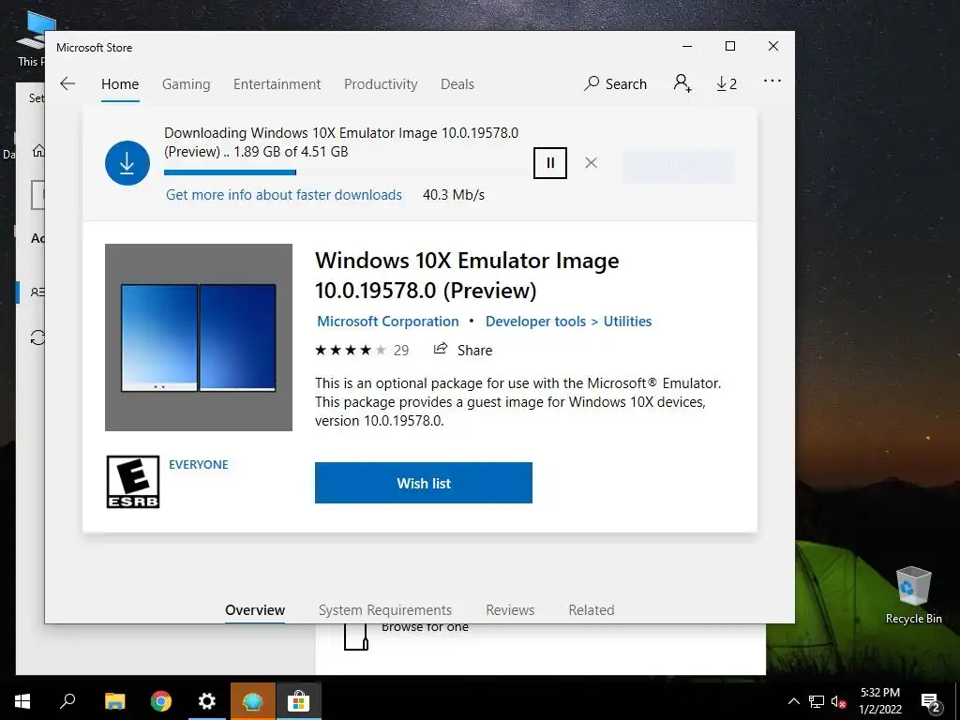Screen dimensions: 960x720
Task: Launch Google Chrome from the taskbar
Action: (161, 701)
